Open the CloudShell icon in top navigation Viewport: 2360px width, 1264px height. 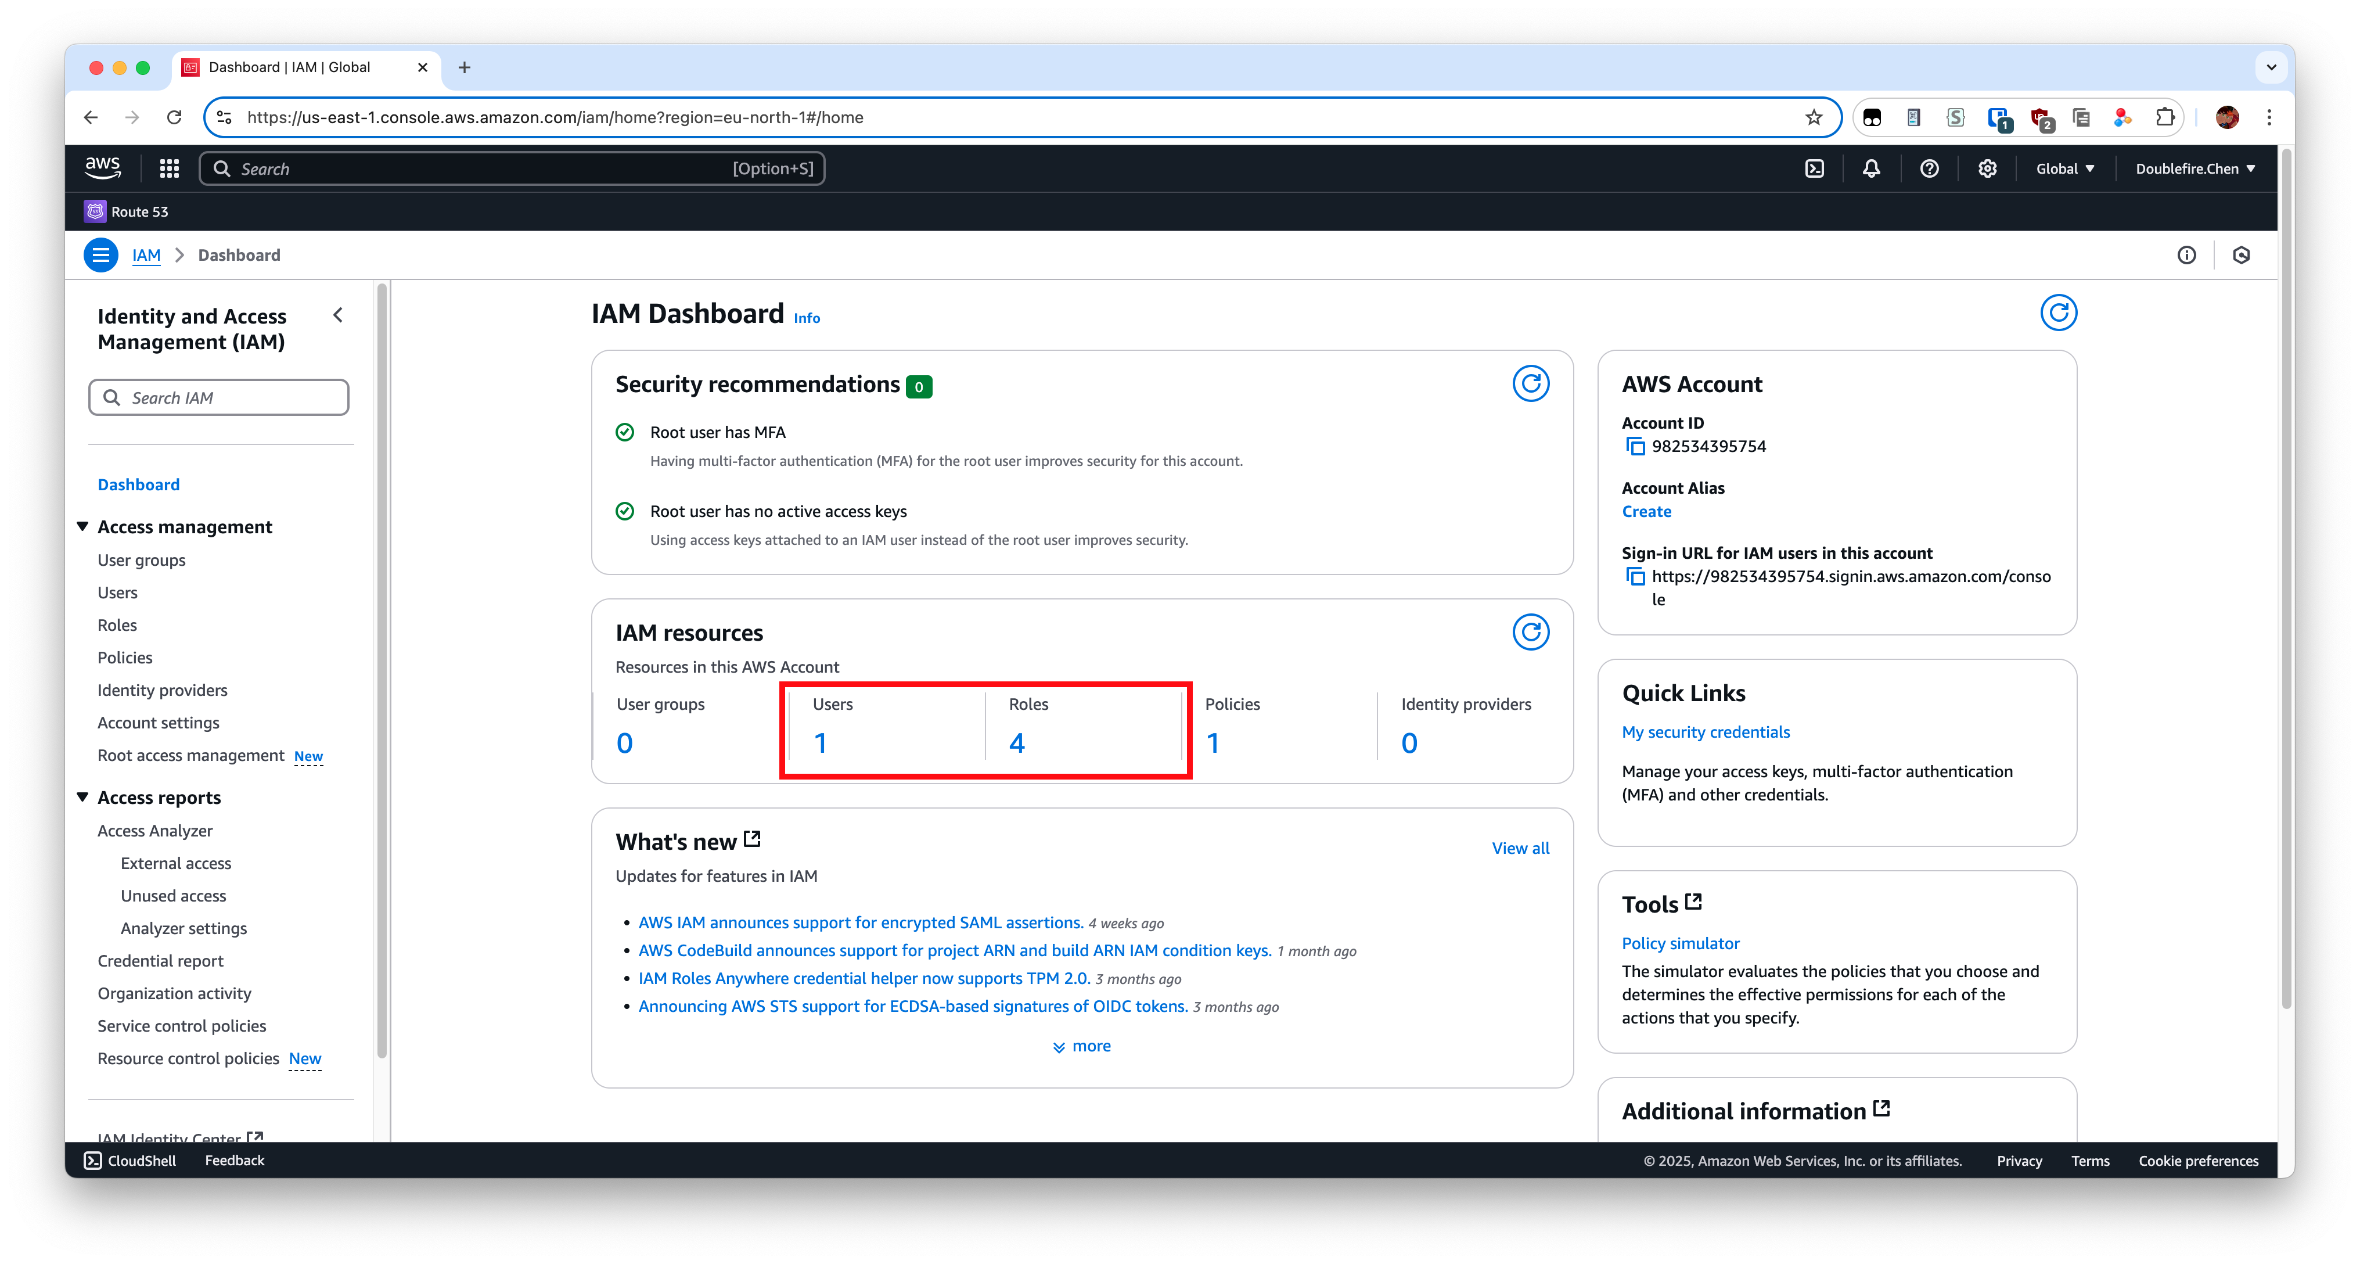point(1814,168)
